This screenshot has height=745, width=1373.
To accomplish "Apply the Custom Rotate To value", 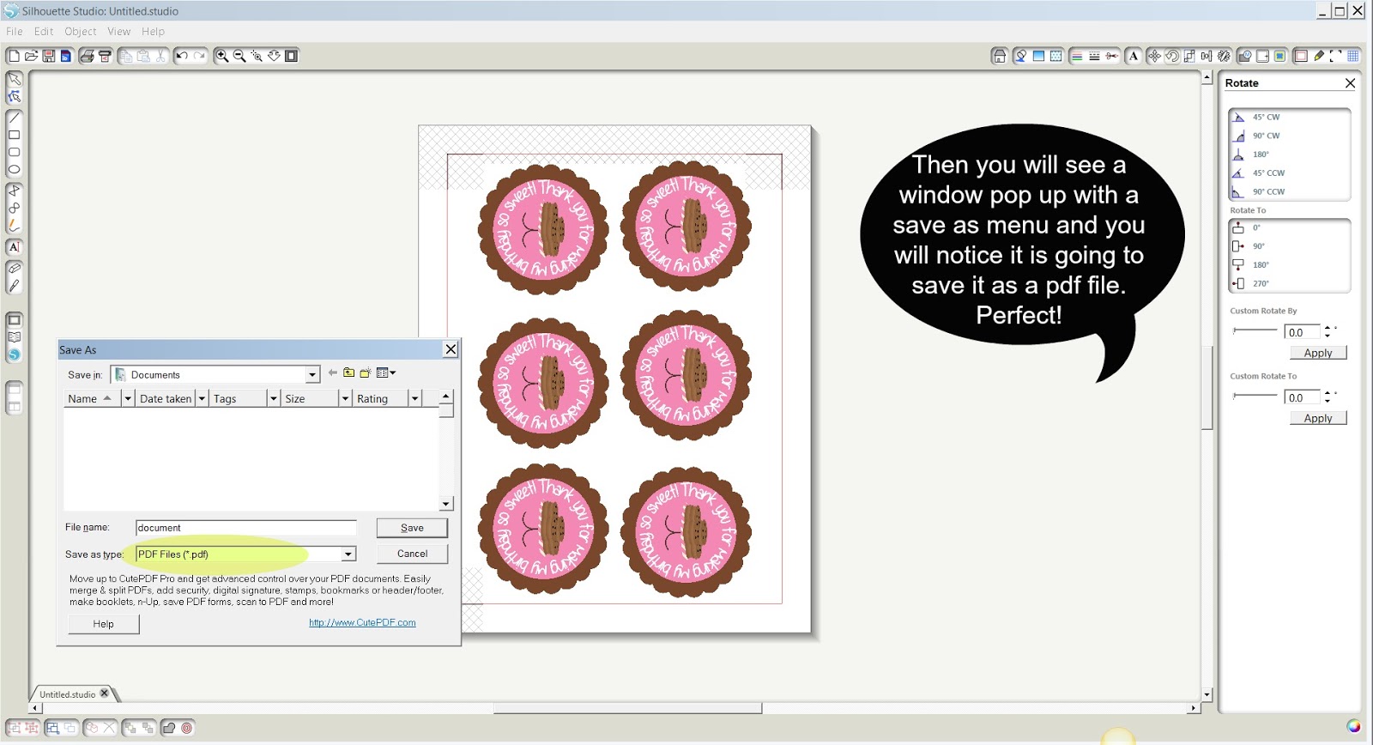I will click(1318, 418).
